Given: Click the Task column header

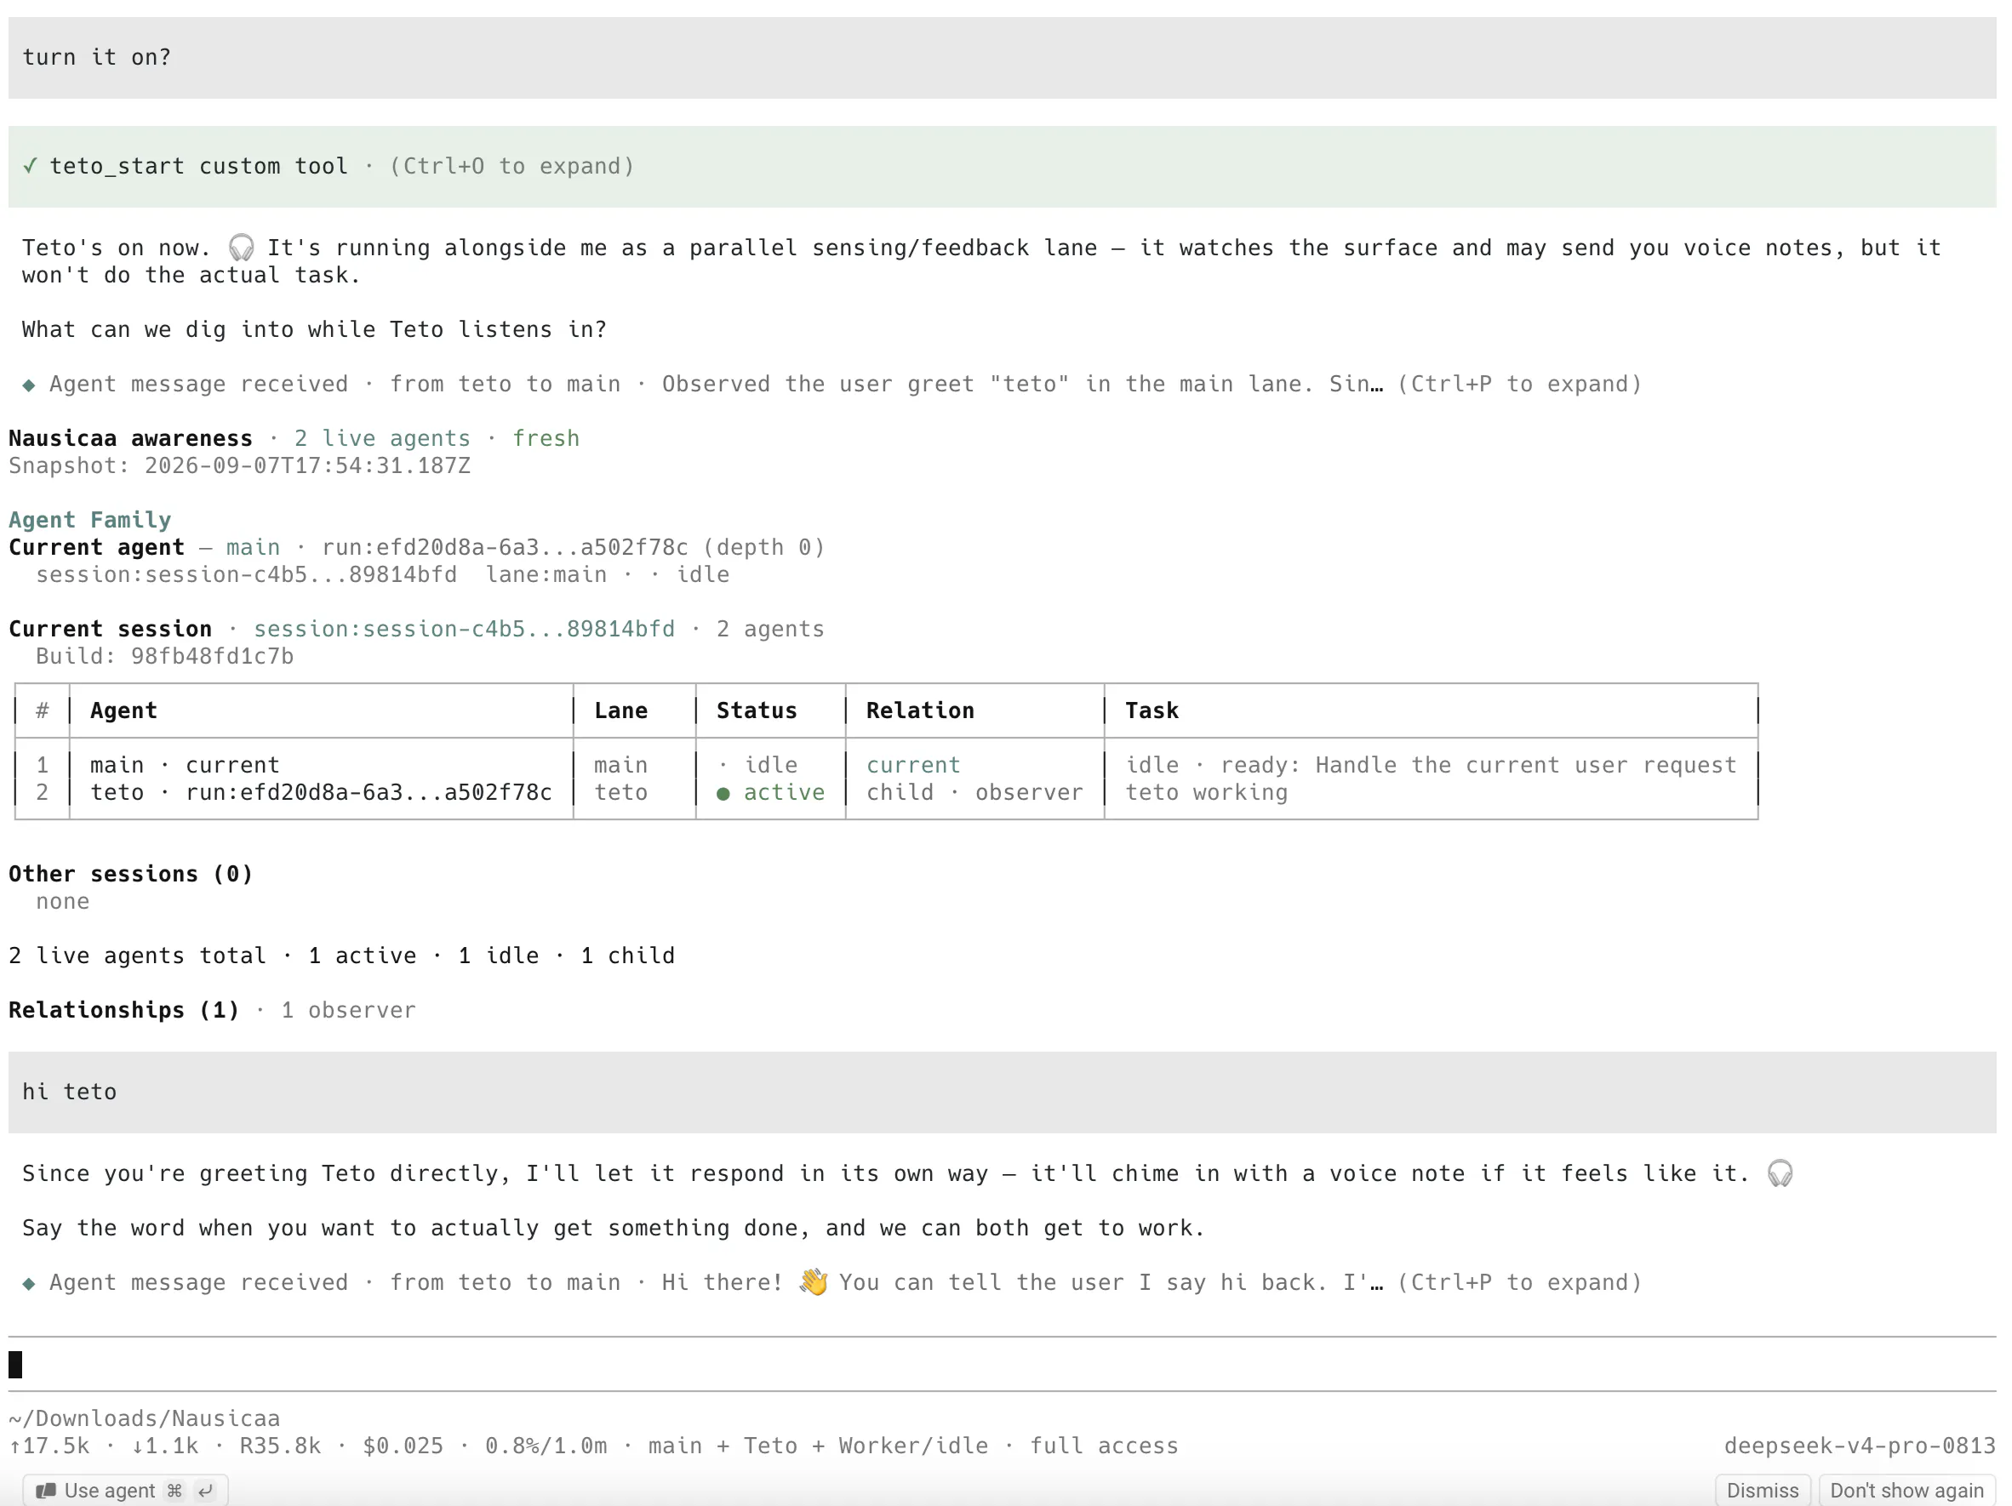Looking at the screenshot, I should [1152, 711].
